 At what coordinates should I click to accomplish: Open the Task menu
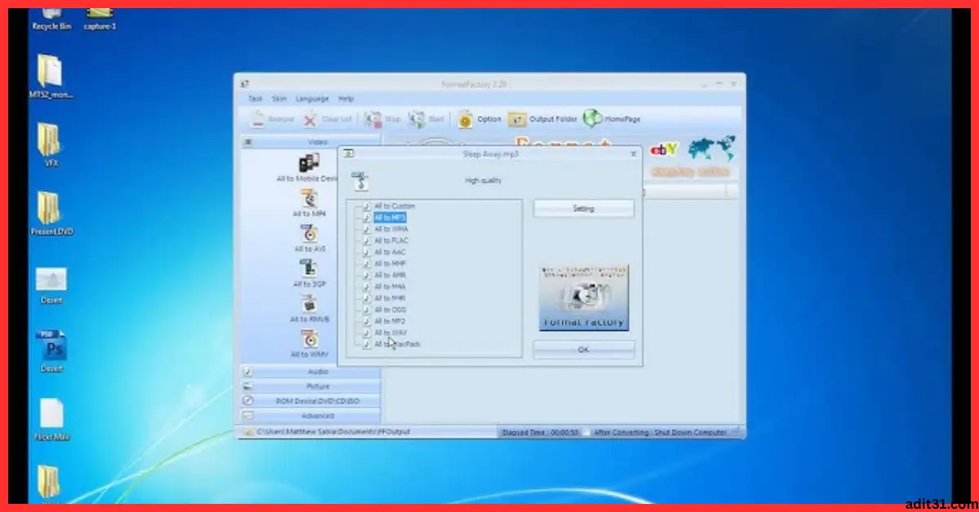tap(256, 99)
